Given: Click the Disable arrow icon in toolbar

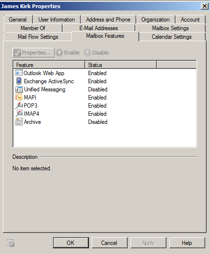Looking at the screenshot, I should pyautogui.click(x=88, y=53).
